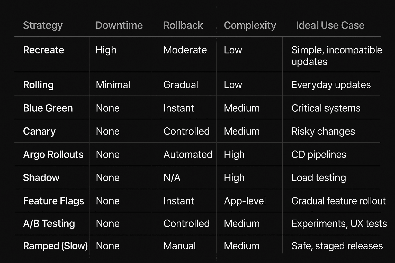Screen dimensions: 395x263
Task: Click the Minimal downtime cell
Action: click(x=113, y=85)
